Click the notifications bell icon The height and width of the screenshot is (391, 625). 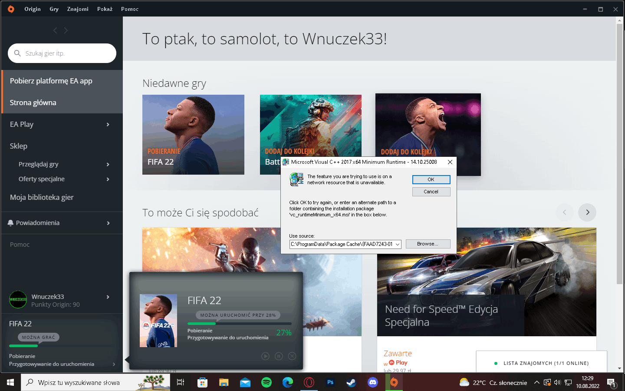[x=10, y=223]
